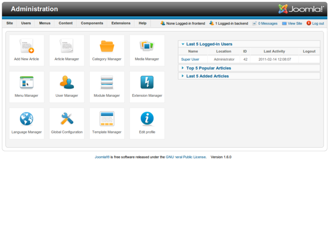The width and height of the screenshot is (329, 246).
Task: Open the Add New Article icon
Action: click(26, 47)
